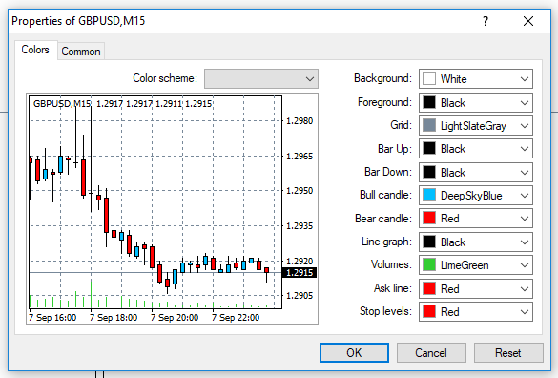Click the LimeGreen Volumes color swatch
The width and height of the screenshot is (558, 378).
click(429, 264)
